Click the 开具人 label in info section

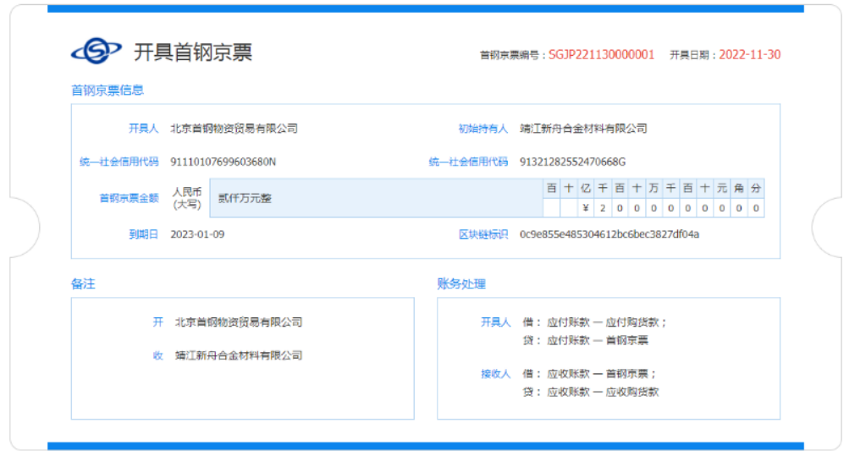point(144,129)
